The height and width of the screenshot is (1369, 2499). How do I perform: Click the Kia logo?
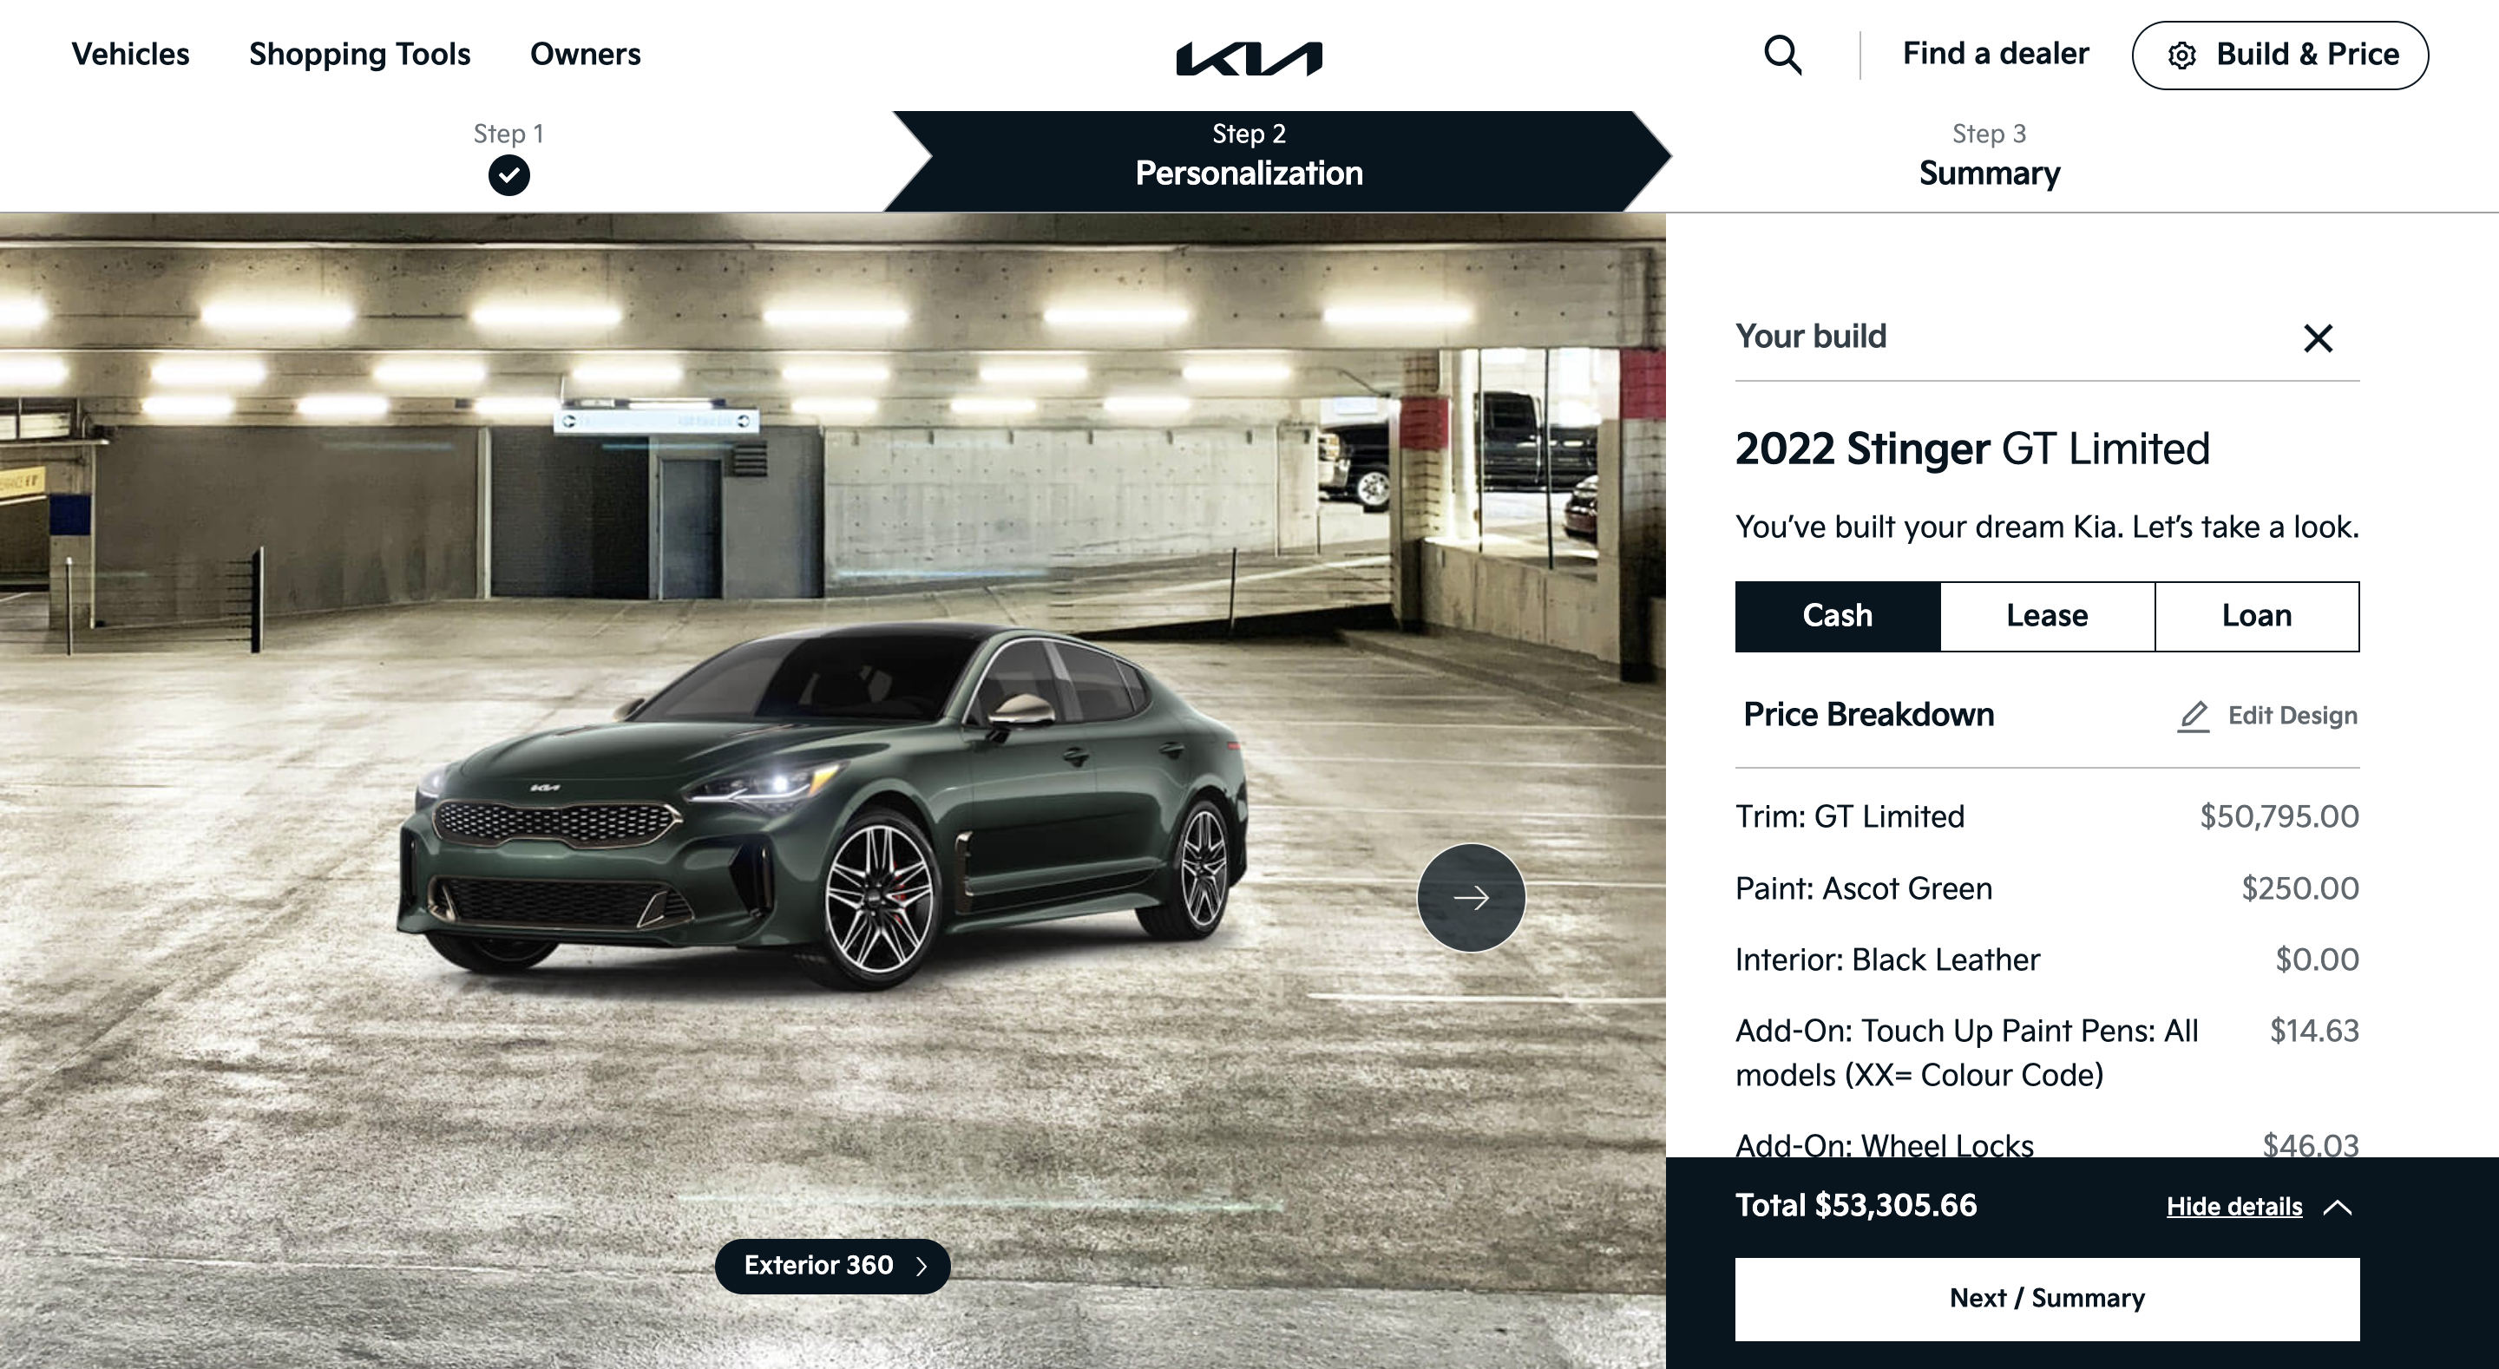pos(1249,58)
